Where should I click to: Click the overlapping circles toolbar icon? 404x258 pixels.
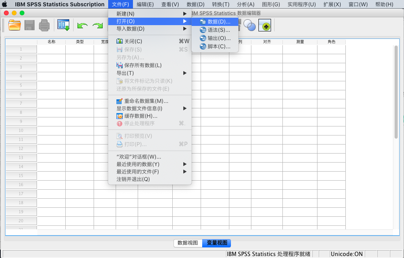point(249,26)
